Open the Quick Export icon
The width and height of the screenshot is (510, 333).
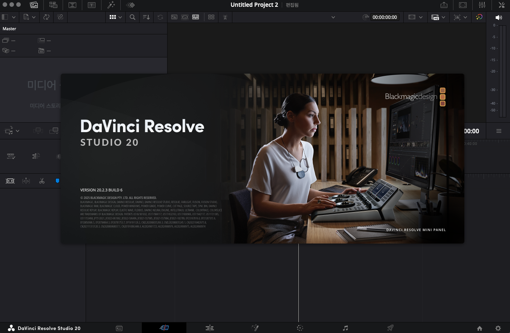pyautogui.click(x=444, y=5)
